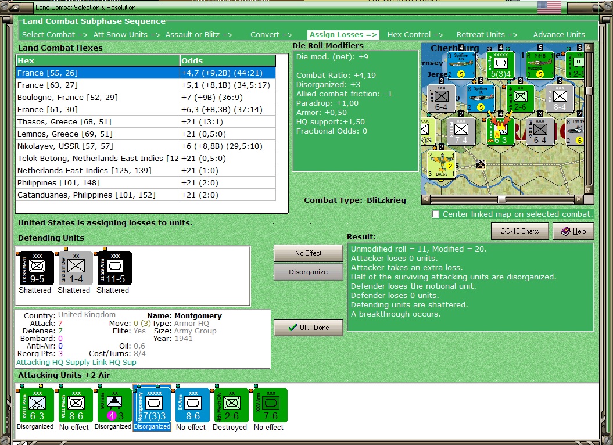Select the Advance Units subphase step
Viewport: 613px width, 445px height.
pyautogui.click(x=559, y=34)
